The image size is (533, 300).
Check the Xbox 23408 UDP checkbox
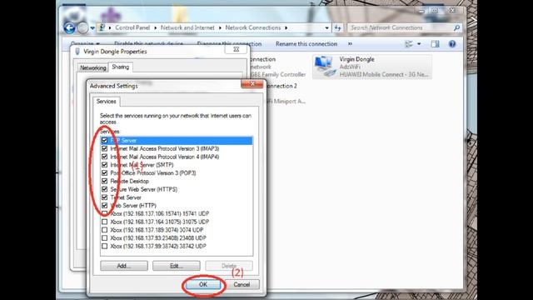pyautogui.click(x=104, y=238)
